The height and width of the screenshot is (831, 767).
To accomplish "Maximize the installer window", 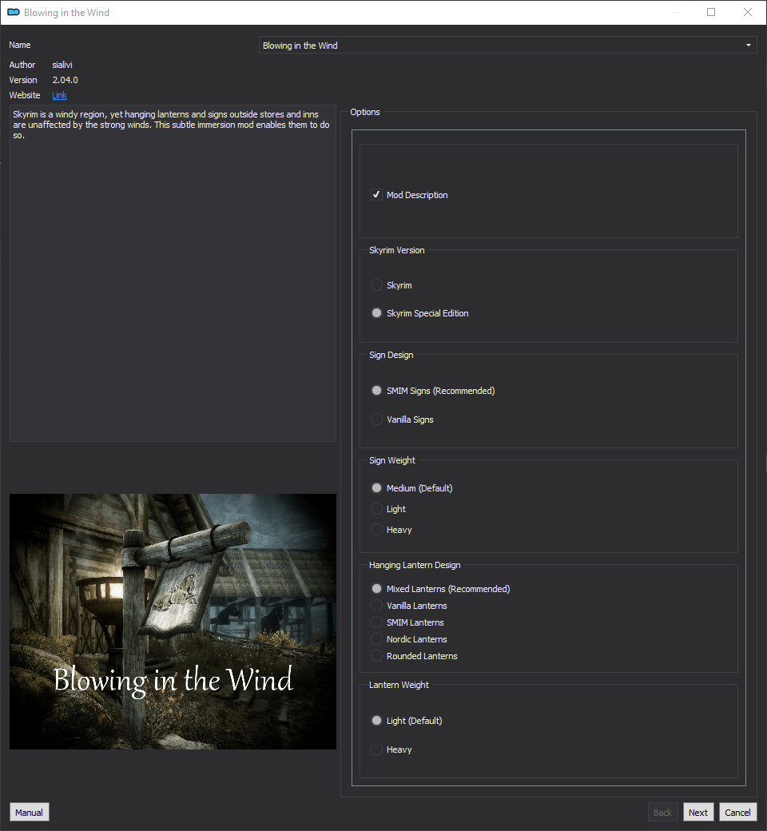I will point(711,12).
